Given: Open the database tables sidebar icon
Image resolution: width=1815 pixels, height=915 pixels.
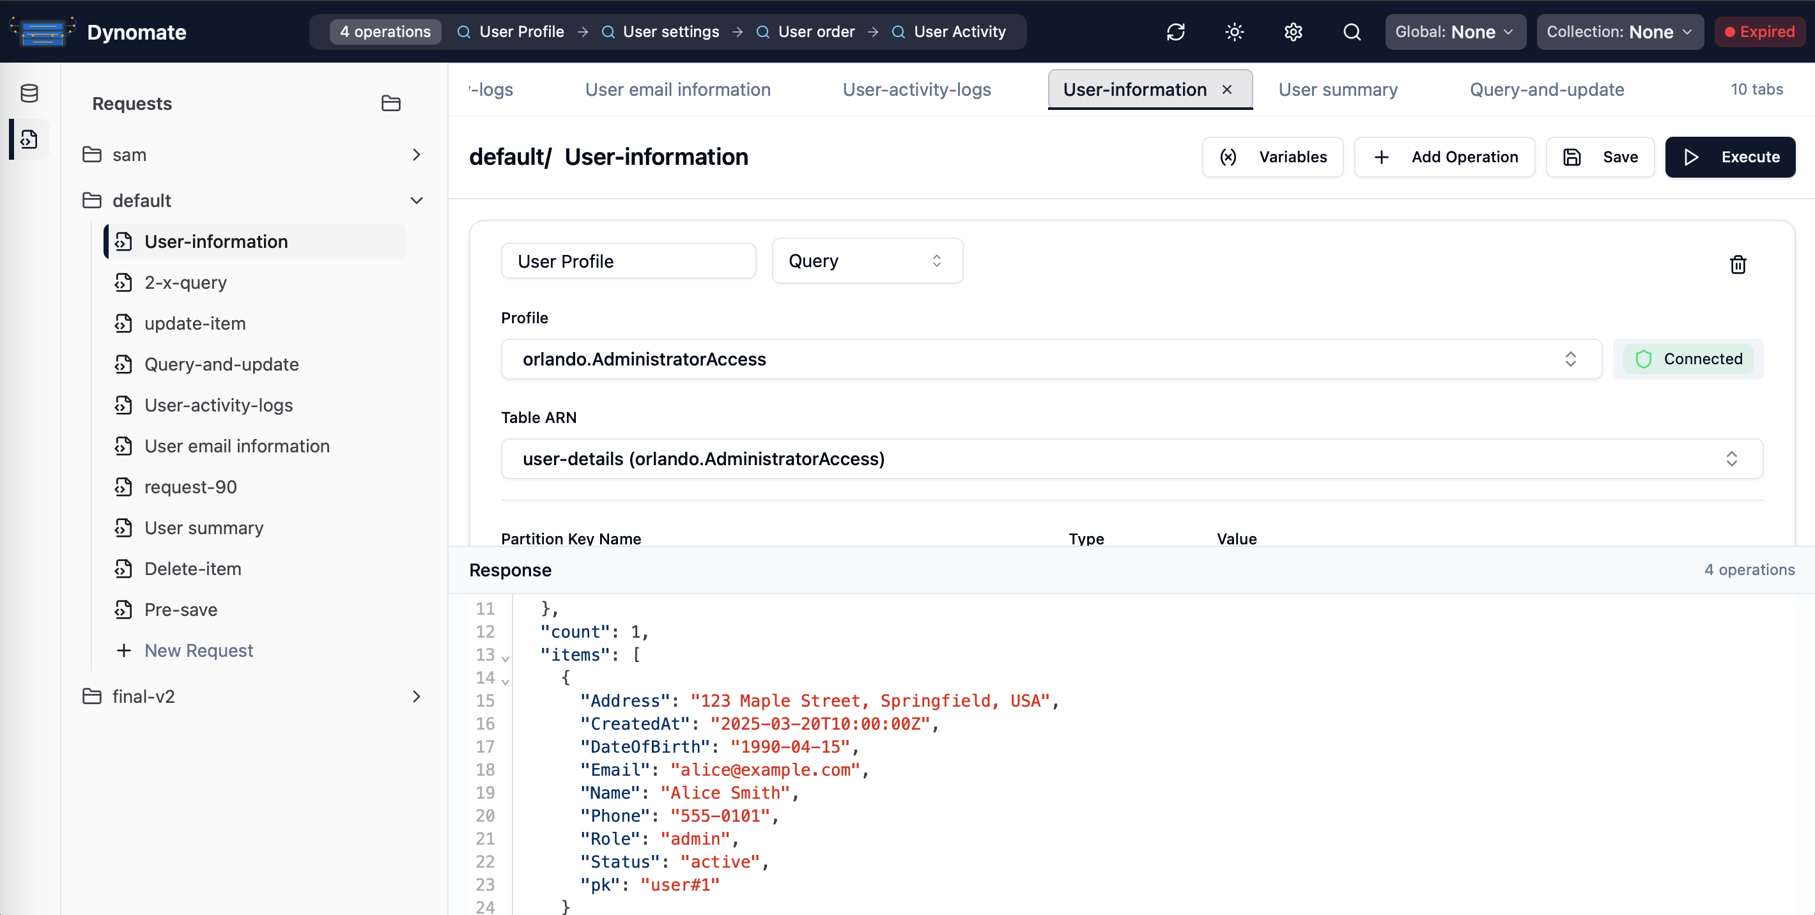Looking at the screenshot, I should [x=29, y=93].
